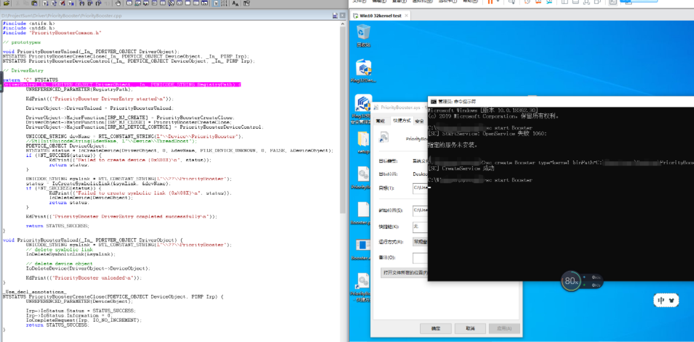Click the 快捷键(K) input field
This screenshot has width=694, height=342.
click(420, 227)
